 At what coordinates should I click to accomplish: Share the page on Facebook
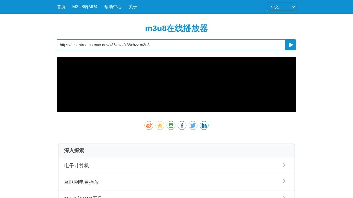coord(182,125)
